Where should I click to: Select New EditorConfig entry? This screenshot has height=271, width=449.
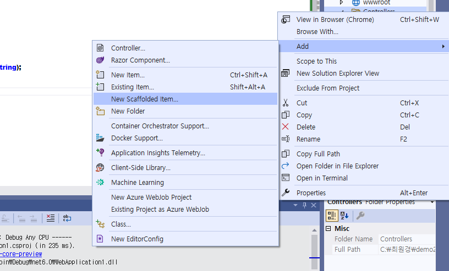point(185,239)
